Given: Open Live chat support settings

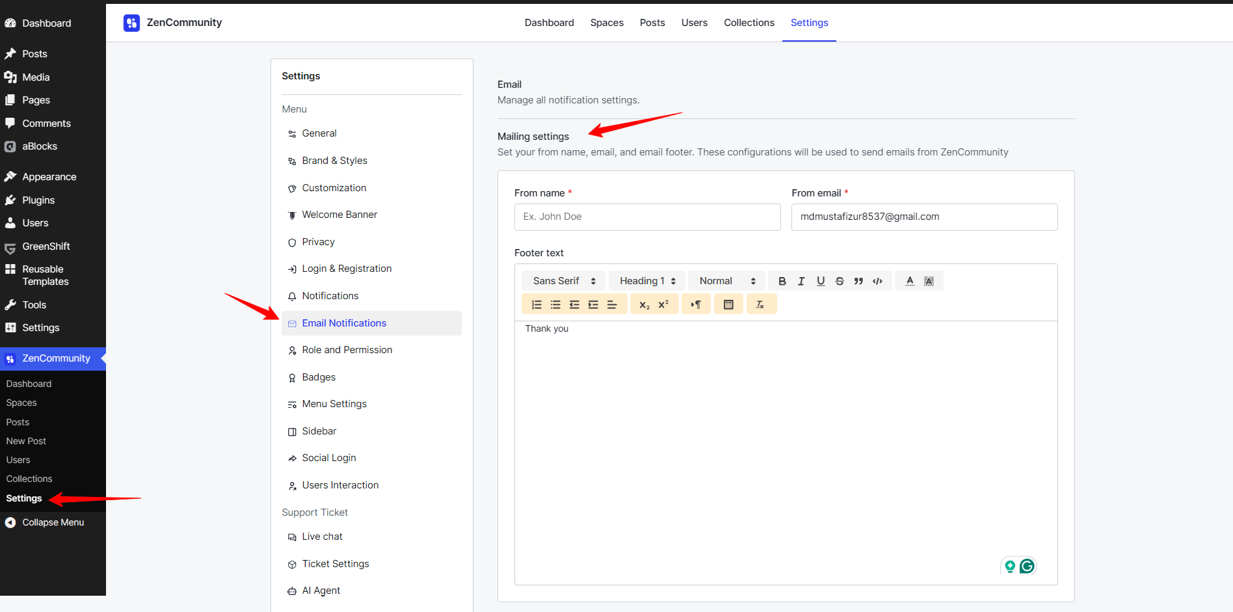Looking at the screenshot, I should (x=371, y=537).
